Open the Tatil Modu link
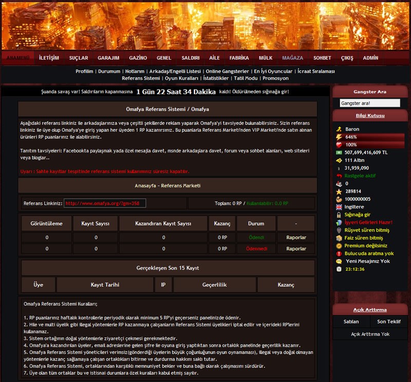This screenshot has height=382, width=411. [246, 78]
